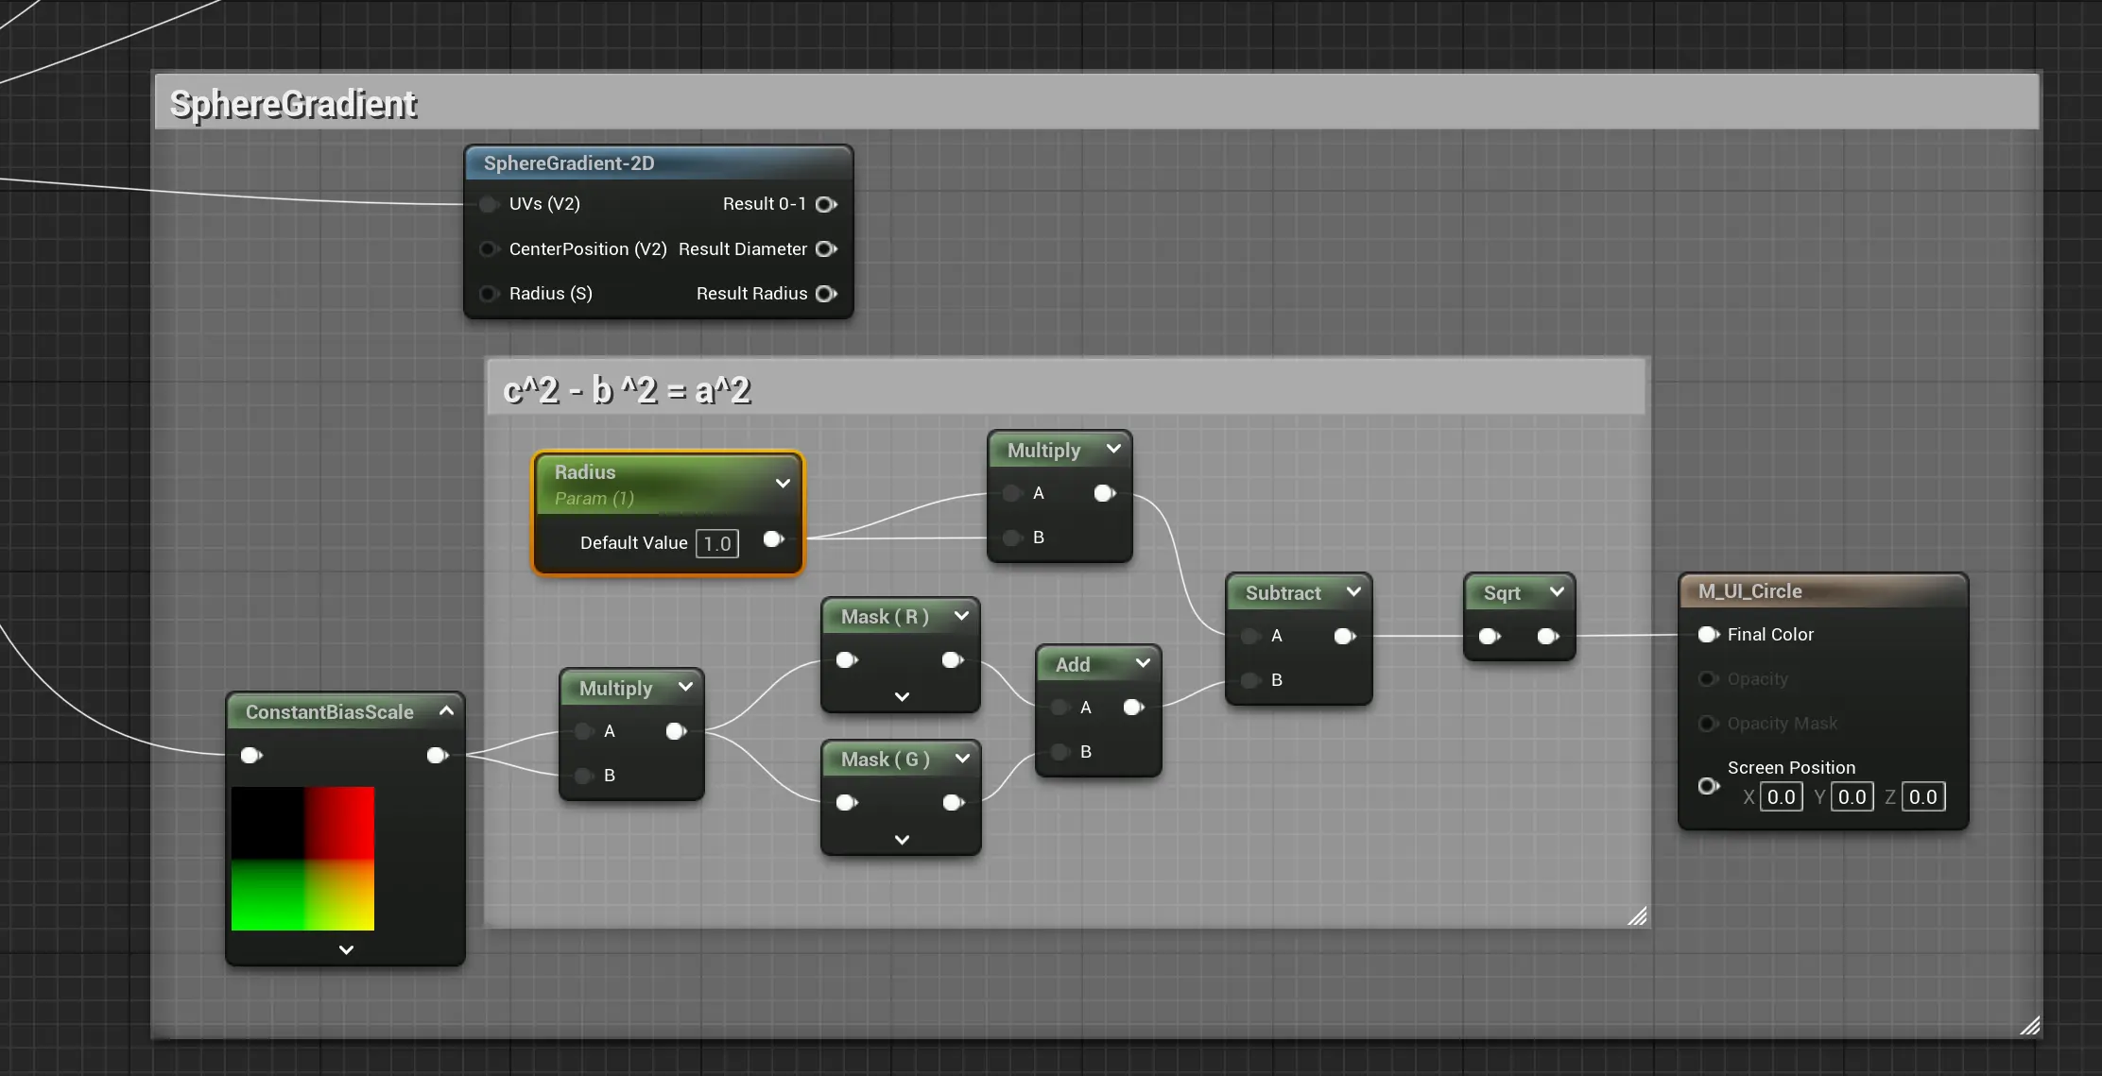This screenshot has width=2102, height=1076.
Task: Click the Result Diameter output pin
Action: [x=825, y=249]
